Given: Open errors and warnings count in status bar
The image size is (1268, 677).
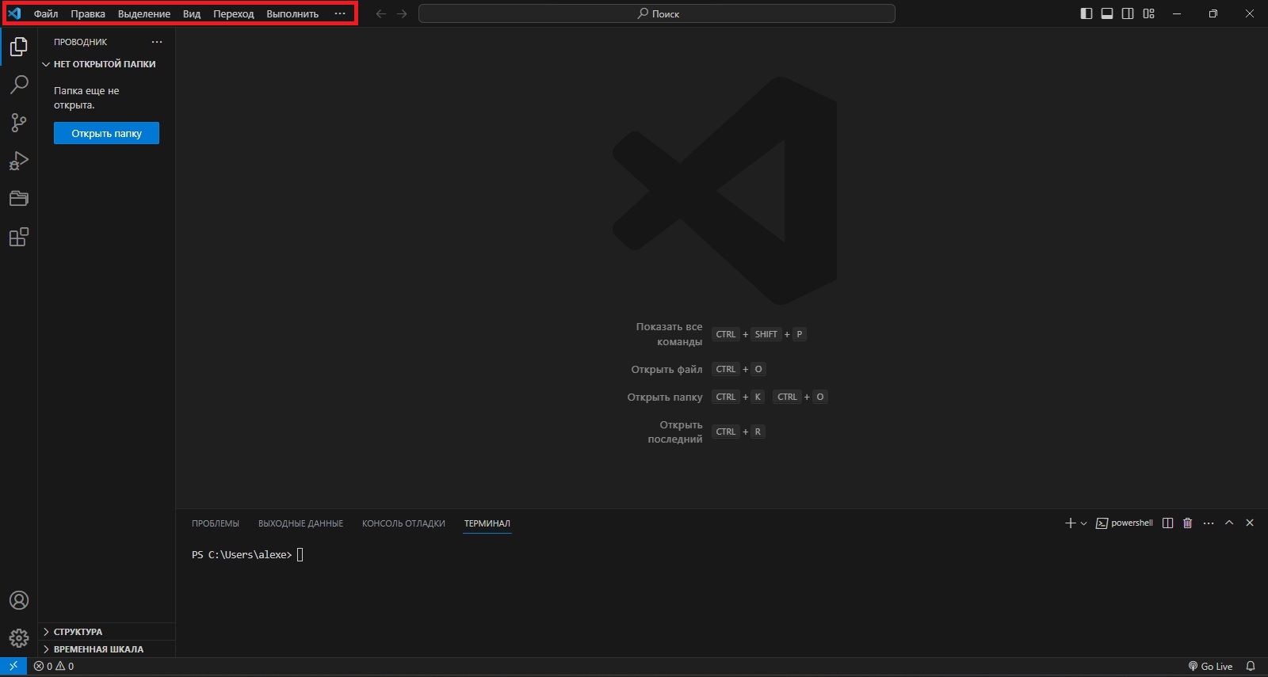Looking at the screenshot, I should (54, 667).
